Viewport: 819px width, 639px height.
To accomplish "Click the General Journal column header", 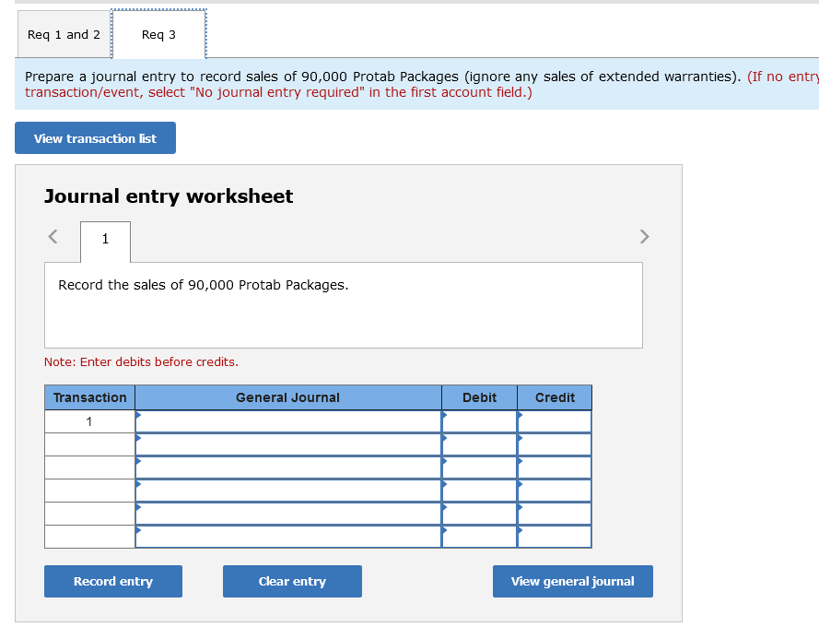I will [288, 397].
